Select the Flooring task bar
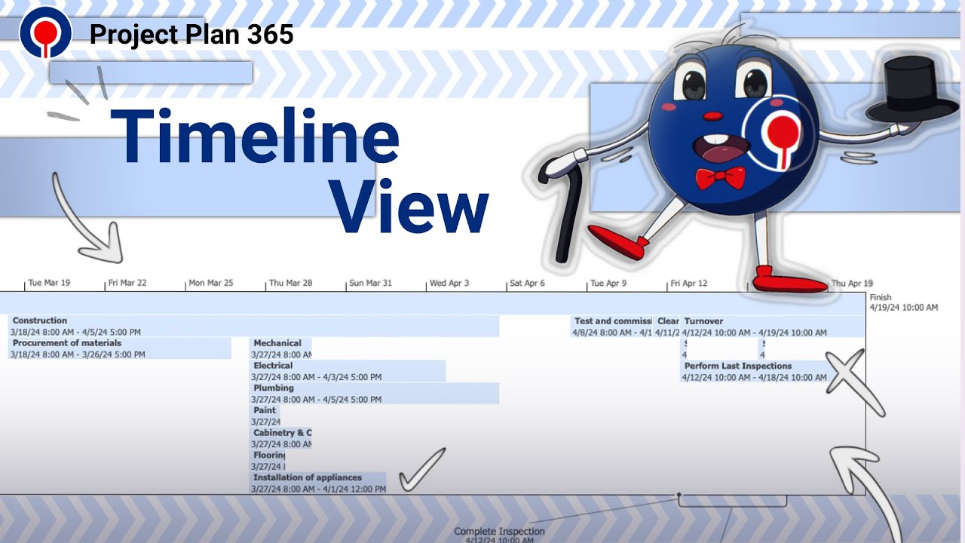This screenshot has height=543, width=965. click(x=268, y=461)
